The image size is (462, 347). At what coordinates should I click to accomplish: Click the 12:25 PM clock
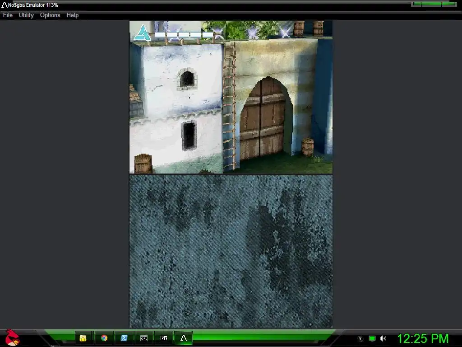tap(423, 338)
